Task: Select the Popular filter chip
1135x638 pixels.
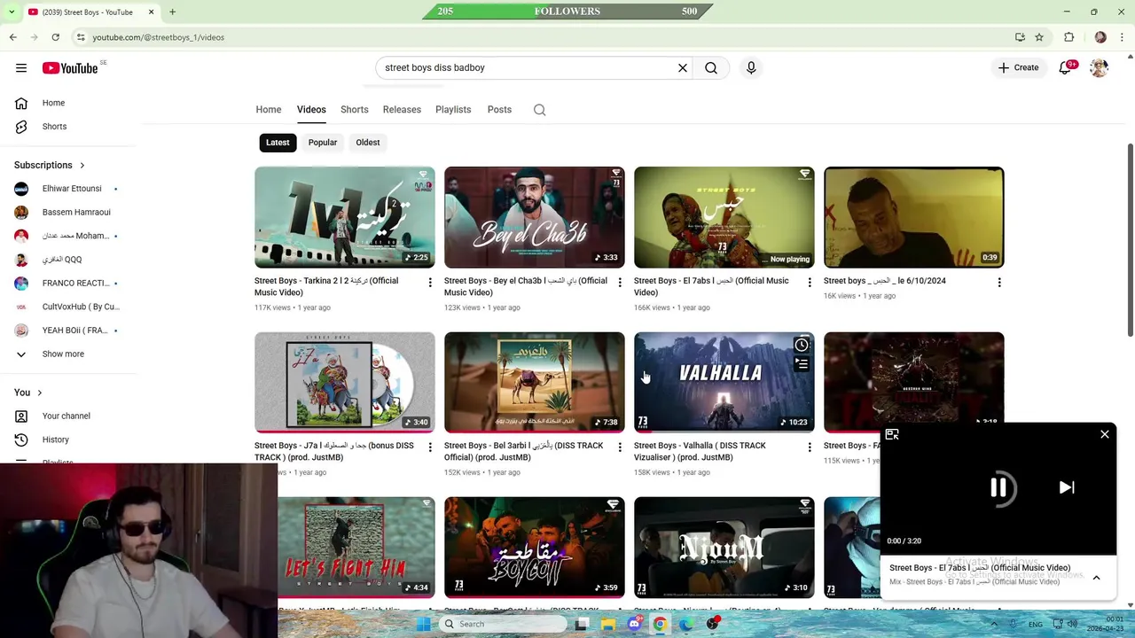Action: pyautogui.click(x=323, y=143)
